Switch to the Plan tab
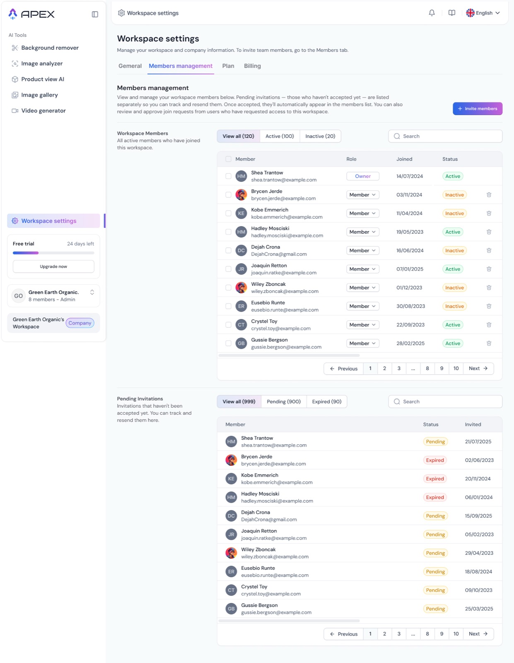The width and height of the screenshot is (514, 663). (228, 66)
